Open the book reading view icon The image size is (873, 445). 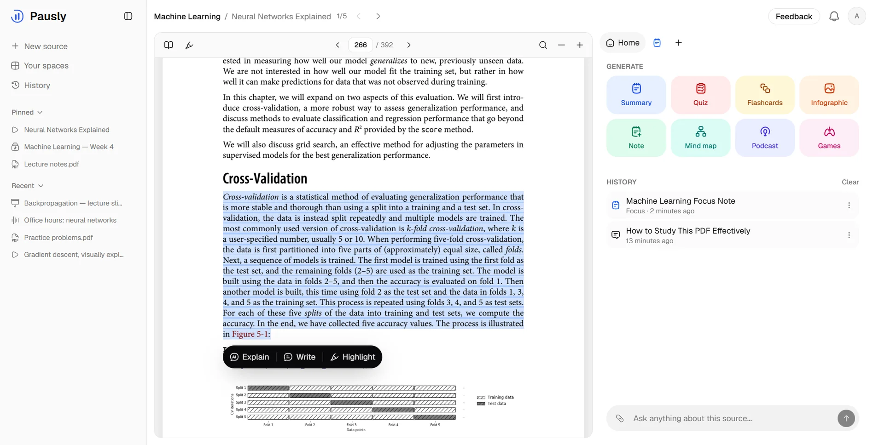click(169, 45)
